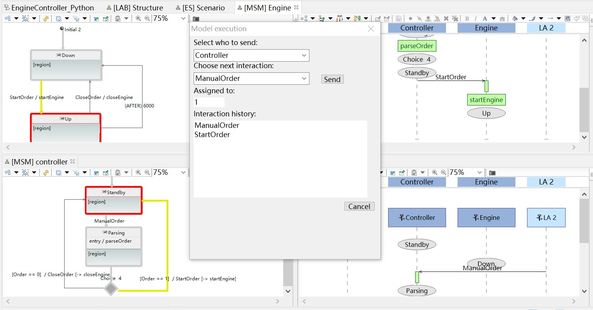593x310 pixels.
Task: Click scroll-down arrow of top-right sequence diagram
Action: [x=584, y=137]
